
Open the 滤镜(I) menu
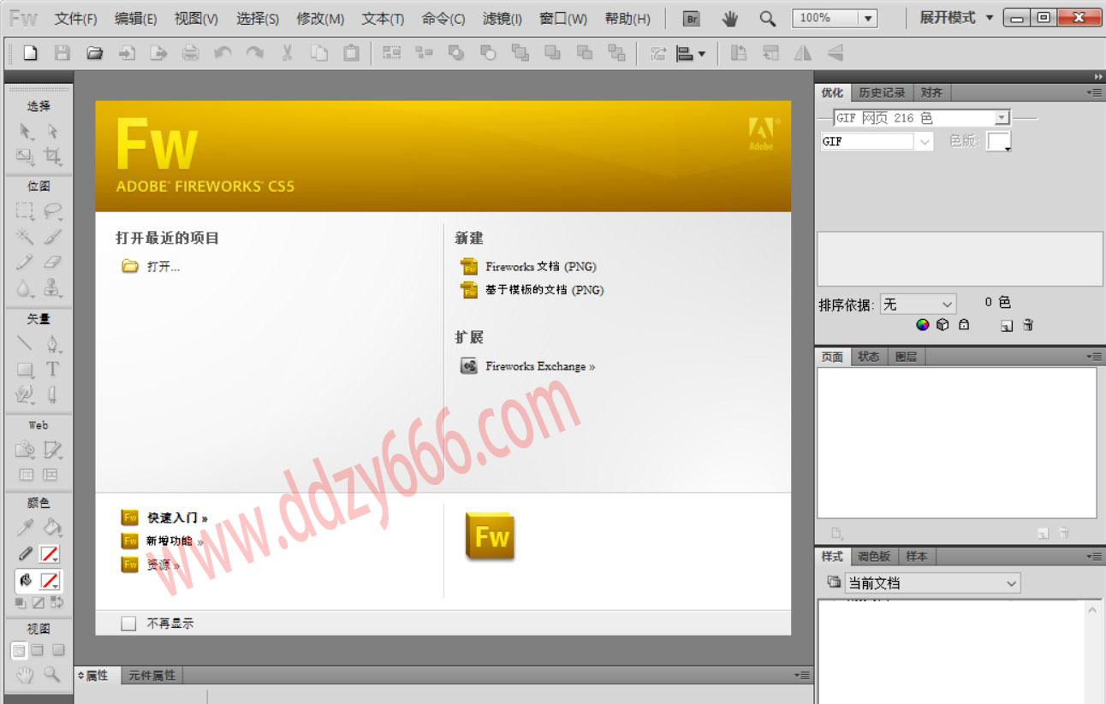[x=502, y=18]
